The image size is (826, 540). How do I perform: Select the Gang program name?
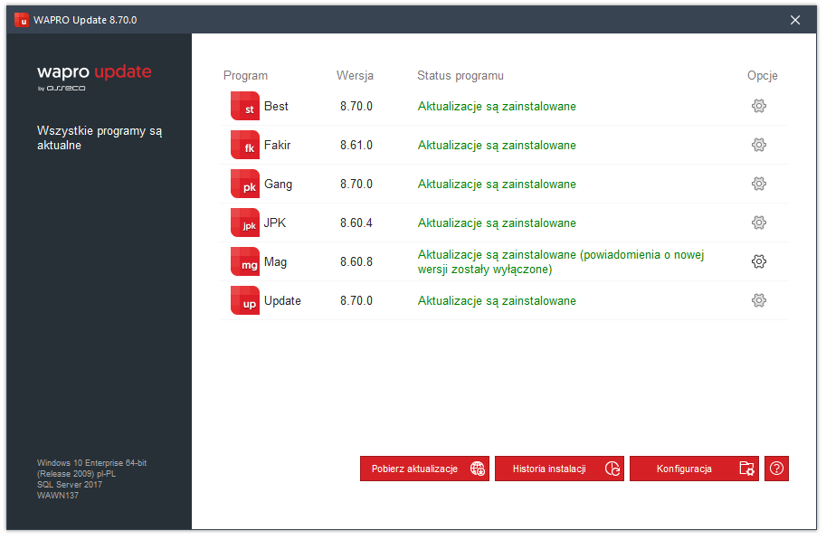(x=278, y=185)
